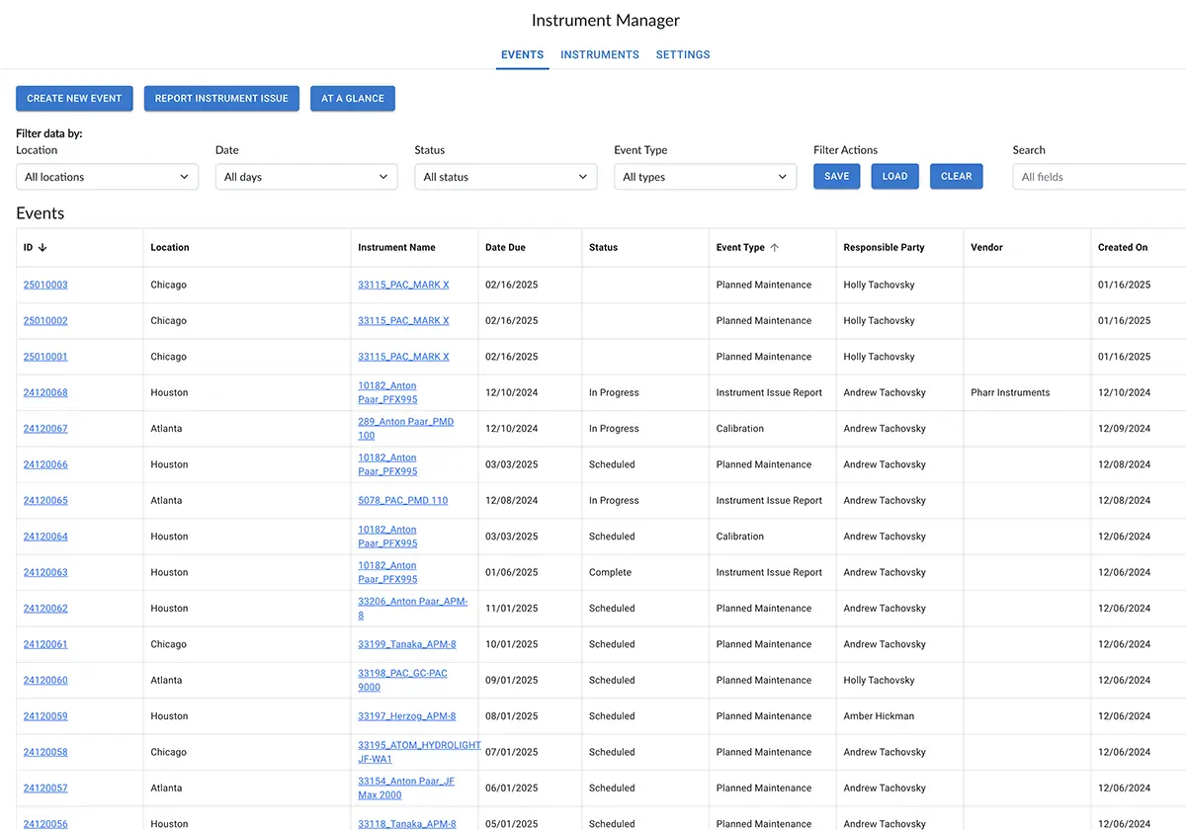Screen dimensions: 1186x830
Task: Click the 01/06/2025 date due cell
Action: tap(512, 572)
